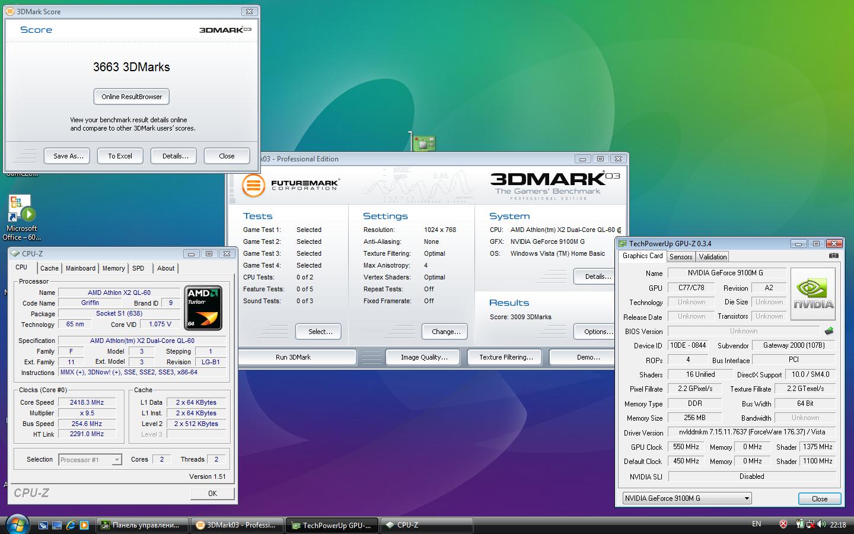Click the 3DMark Score window title icon

pyautogui.click(x=9, y=11)
